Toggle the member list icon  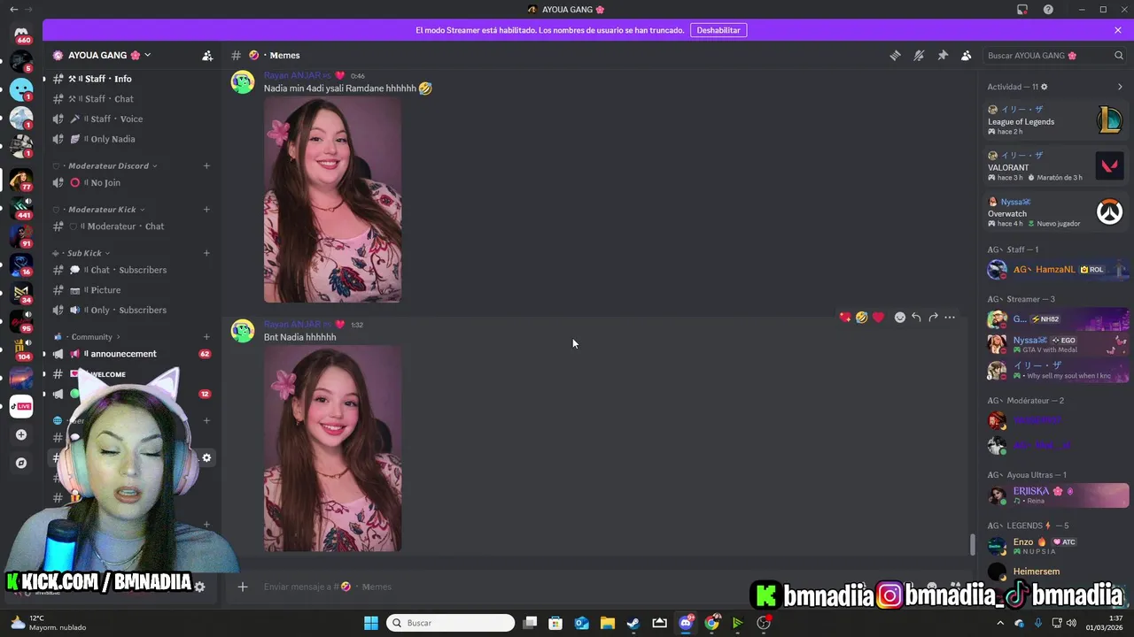[967, 55]
